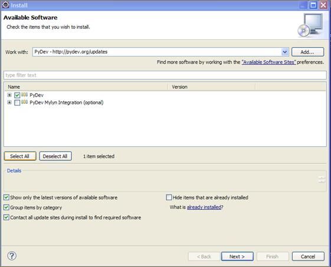Screen dimensions: 331x267
Task: Click the Version column header
Action: click(212, 87)
